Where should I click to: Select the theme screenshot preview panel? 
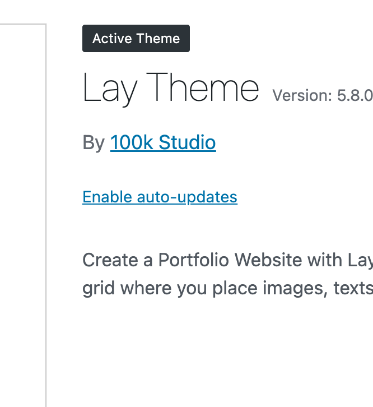[22, 213]
